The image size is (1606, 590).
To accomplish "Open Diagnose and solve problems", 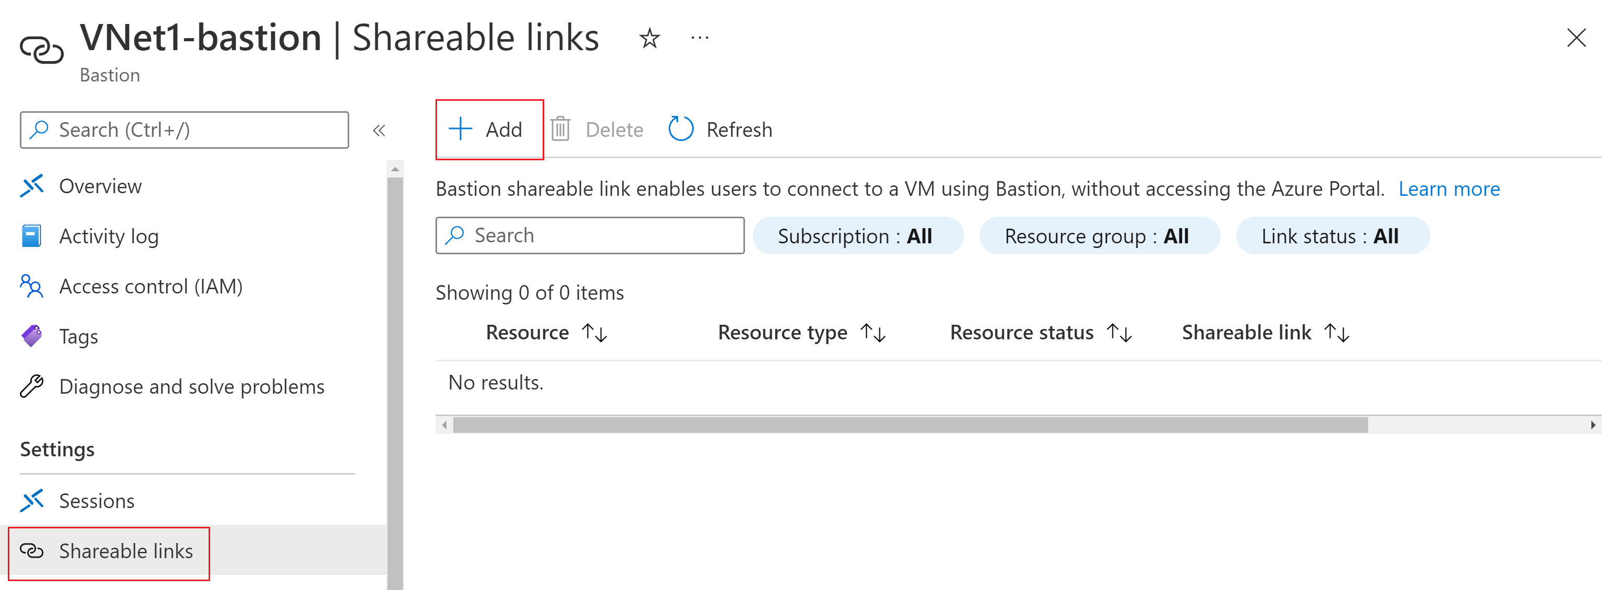I will pyautogui.click(x=191, y=386).
